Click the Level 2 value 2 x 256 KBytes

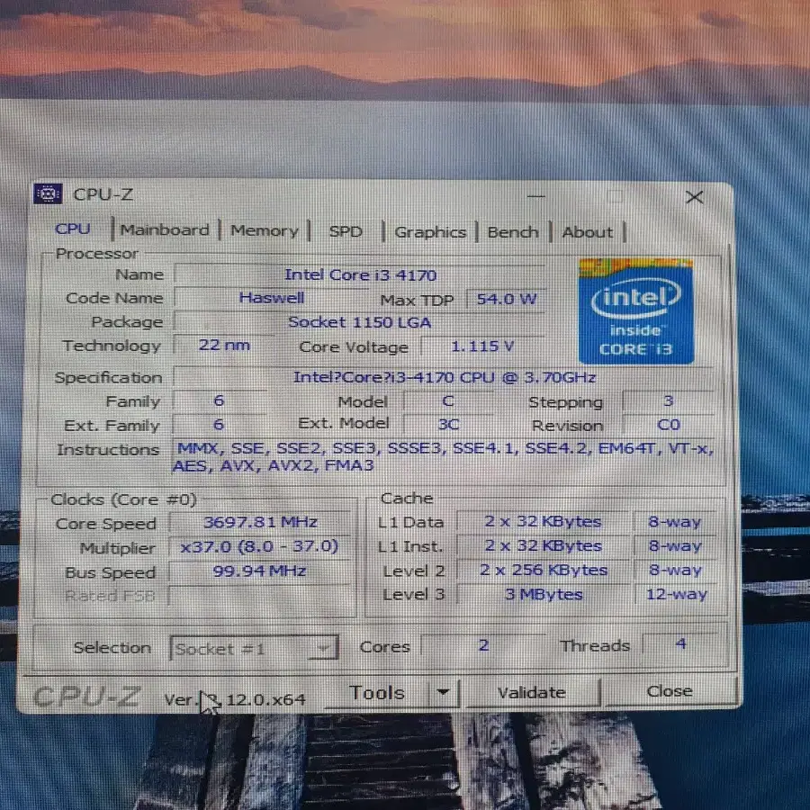tap(543, 571)
